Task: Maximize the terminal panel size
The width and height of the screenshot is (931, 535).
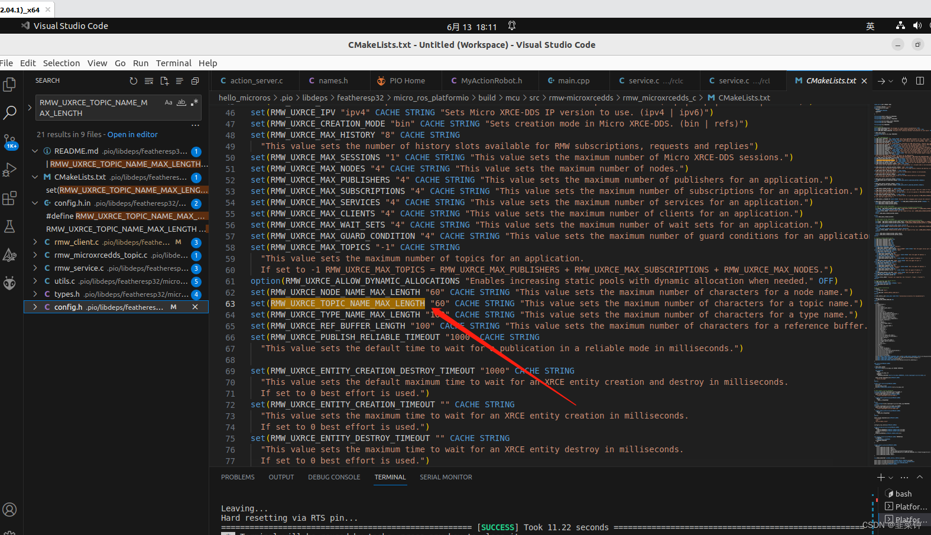Action: (x=920, y=477)
